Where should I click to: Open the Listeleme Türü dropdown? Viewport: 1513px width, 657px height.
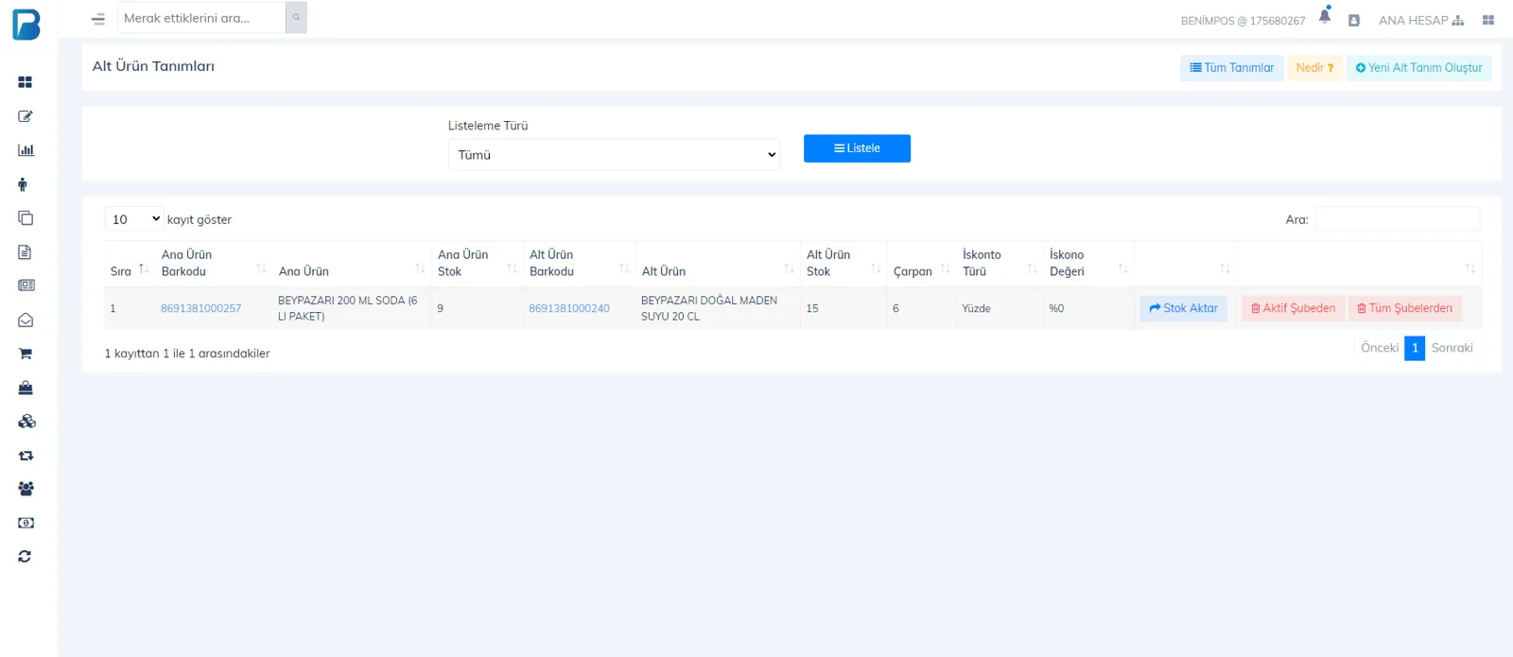(614, 155)
